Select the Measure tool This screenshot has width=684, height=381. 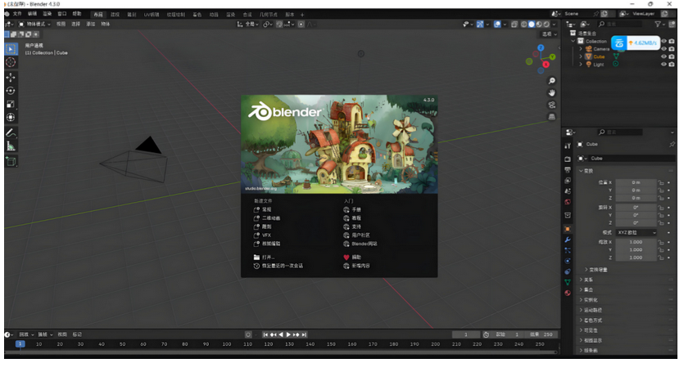click(11, 146)
